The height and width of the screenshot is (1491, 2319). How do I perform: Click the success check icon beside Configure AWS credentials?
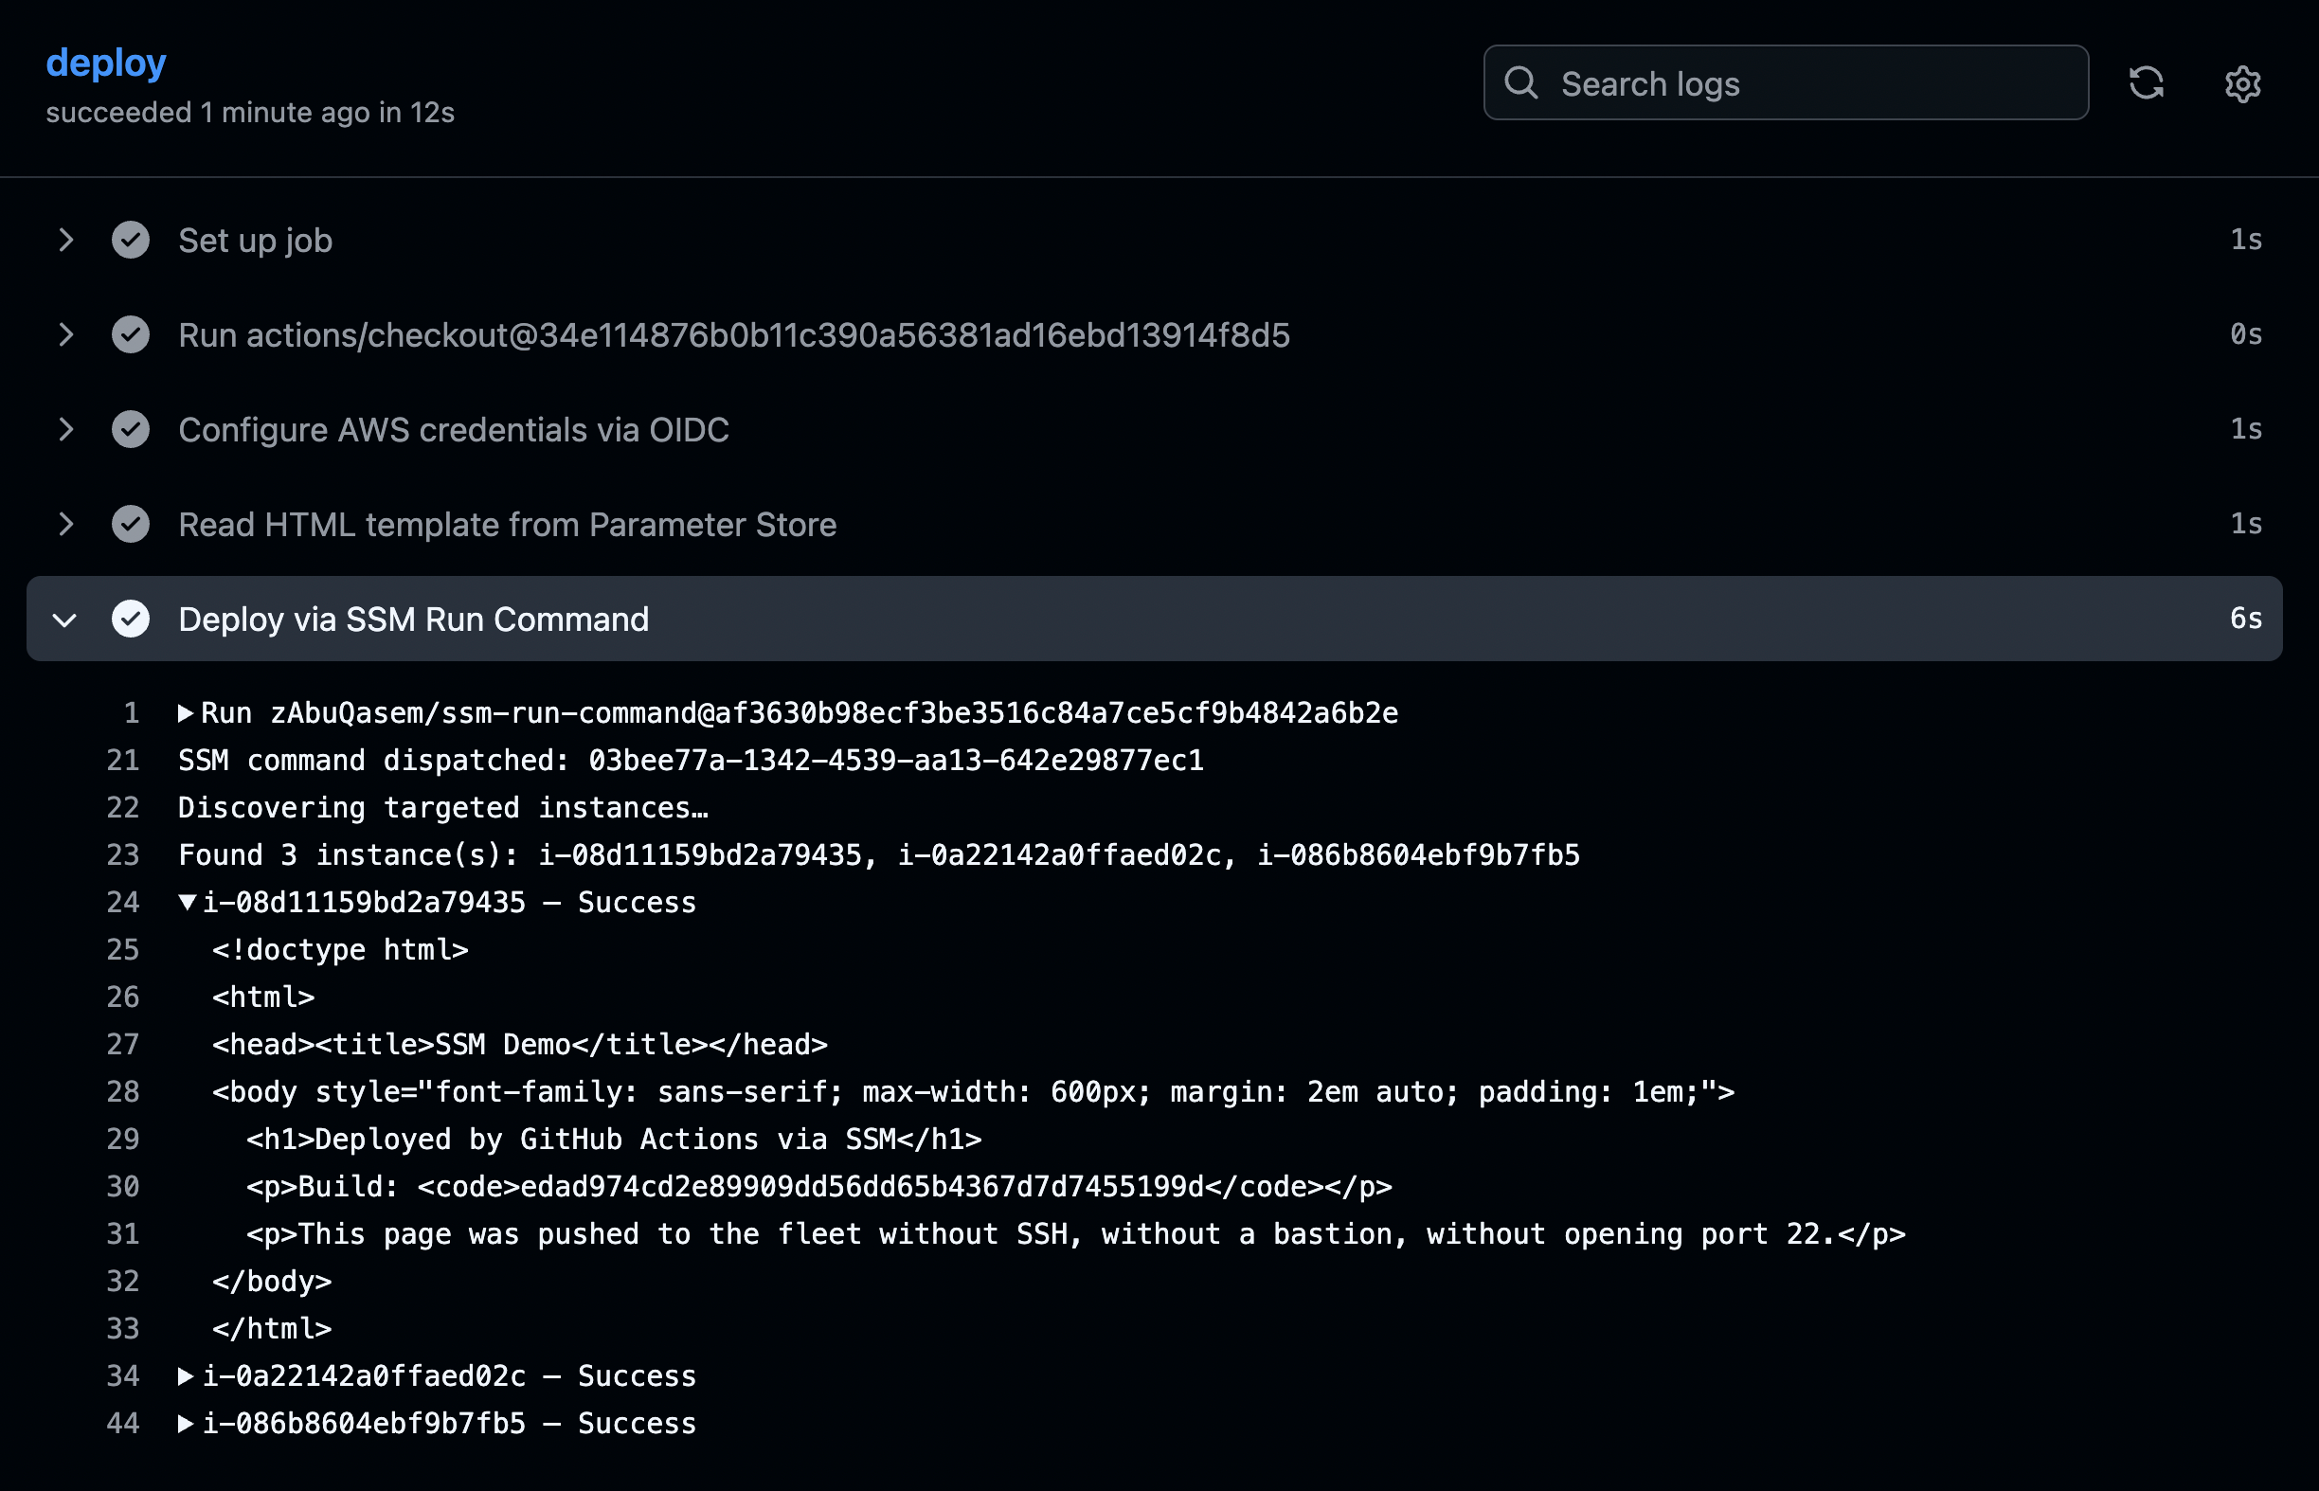pyautogui.click(x=131, y=430)
